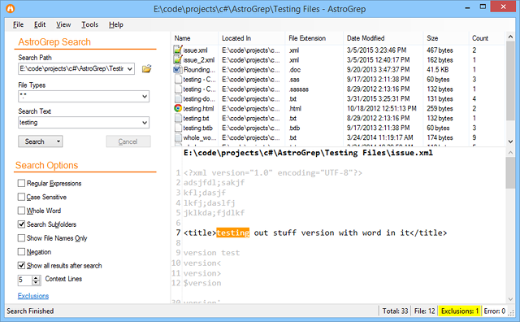Image resolution: width=520 pixels, height=322 pixels.
Task: Uncheck Search Subfolders
Action: click(x=21, y=224)
